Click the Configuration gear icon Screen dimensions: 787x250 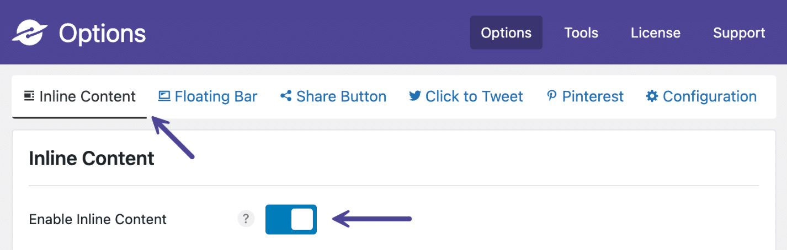point(652,96)
